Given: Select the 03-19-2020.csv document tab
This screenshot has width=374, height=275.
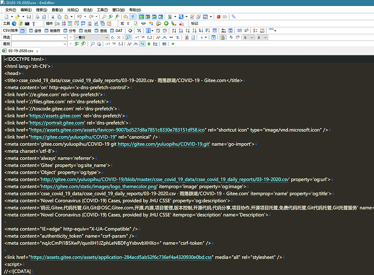Looking at the screenshot, I should click(x=20, y=50).
